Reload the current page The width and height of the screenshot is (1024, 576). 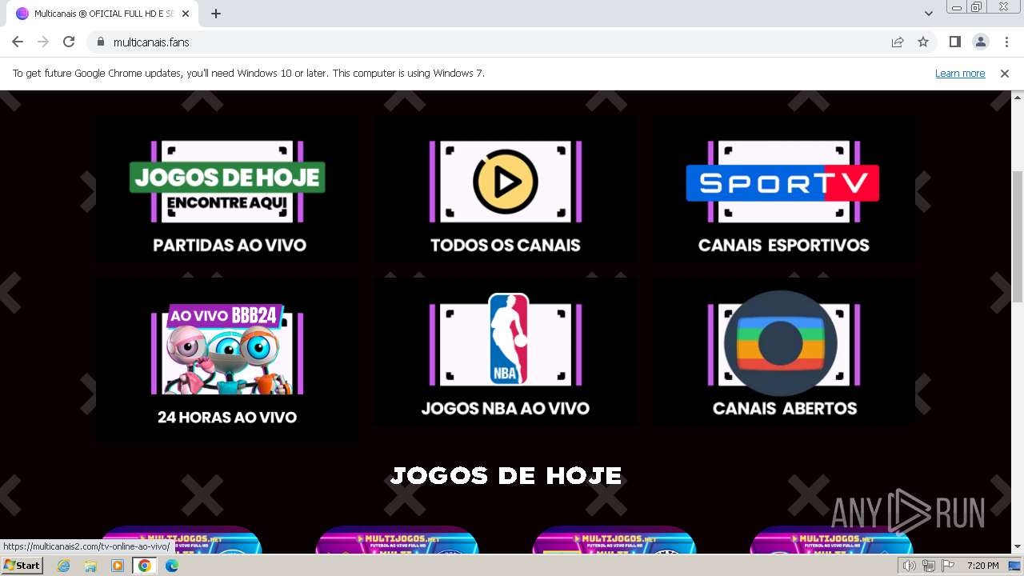click(x=69, y=42)
